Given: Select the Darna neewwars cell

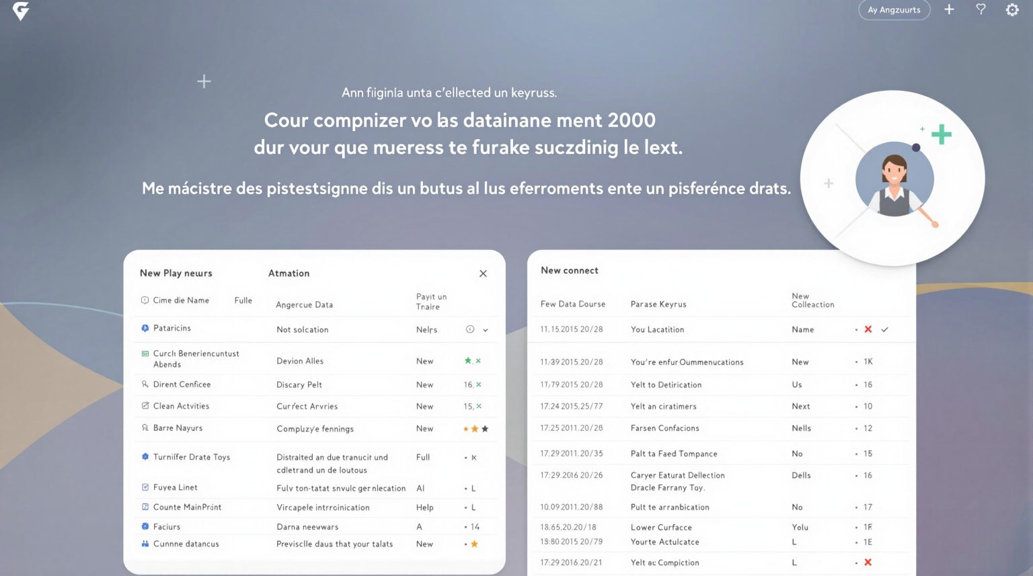Looking at the screenshot, I should click(x=307, y=527).
